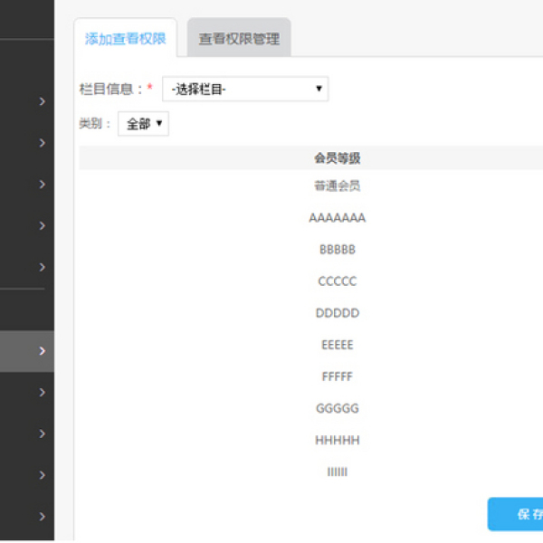Select the AAAAAAA member level row
Image resolution: width=543 pixels, height=543 pixels.
pyautogui.click(x=337, y=218)
